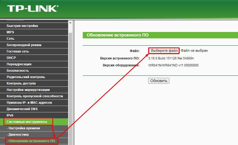This screenshot has width=238, height=145.
Task: Open Быстрая настройка menu item
Action: coord(34,26)
